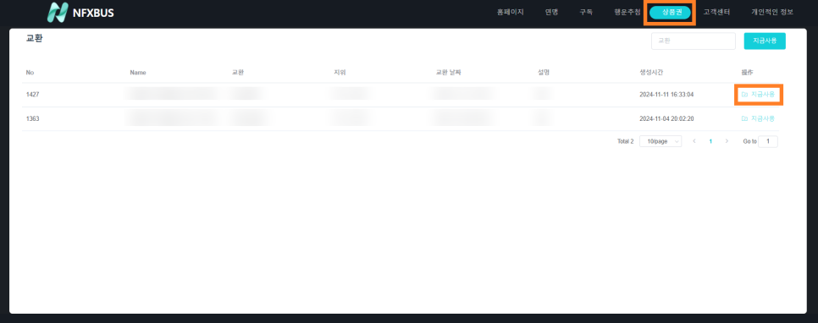Open the 10/page page-size dropdown
Image resolution: width=818 pixels, height=323 pixels.
pyautogui.click(x=660, y=141)
